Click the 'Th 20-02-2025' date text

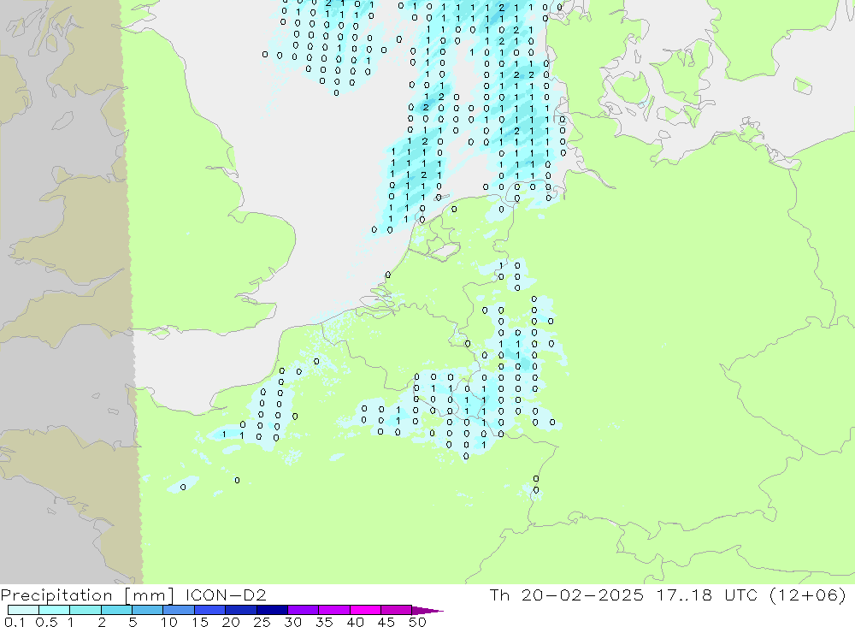[x=567, y=594]
